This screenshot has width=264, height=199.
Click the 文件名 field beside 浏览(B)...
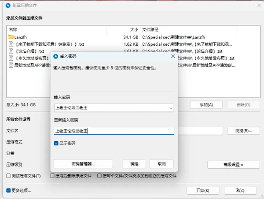(x=200, y=131)
